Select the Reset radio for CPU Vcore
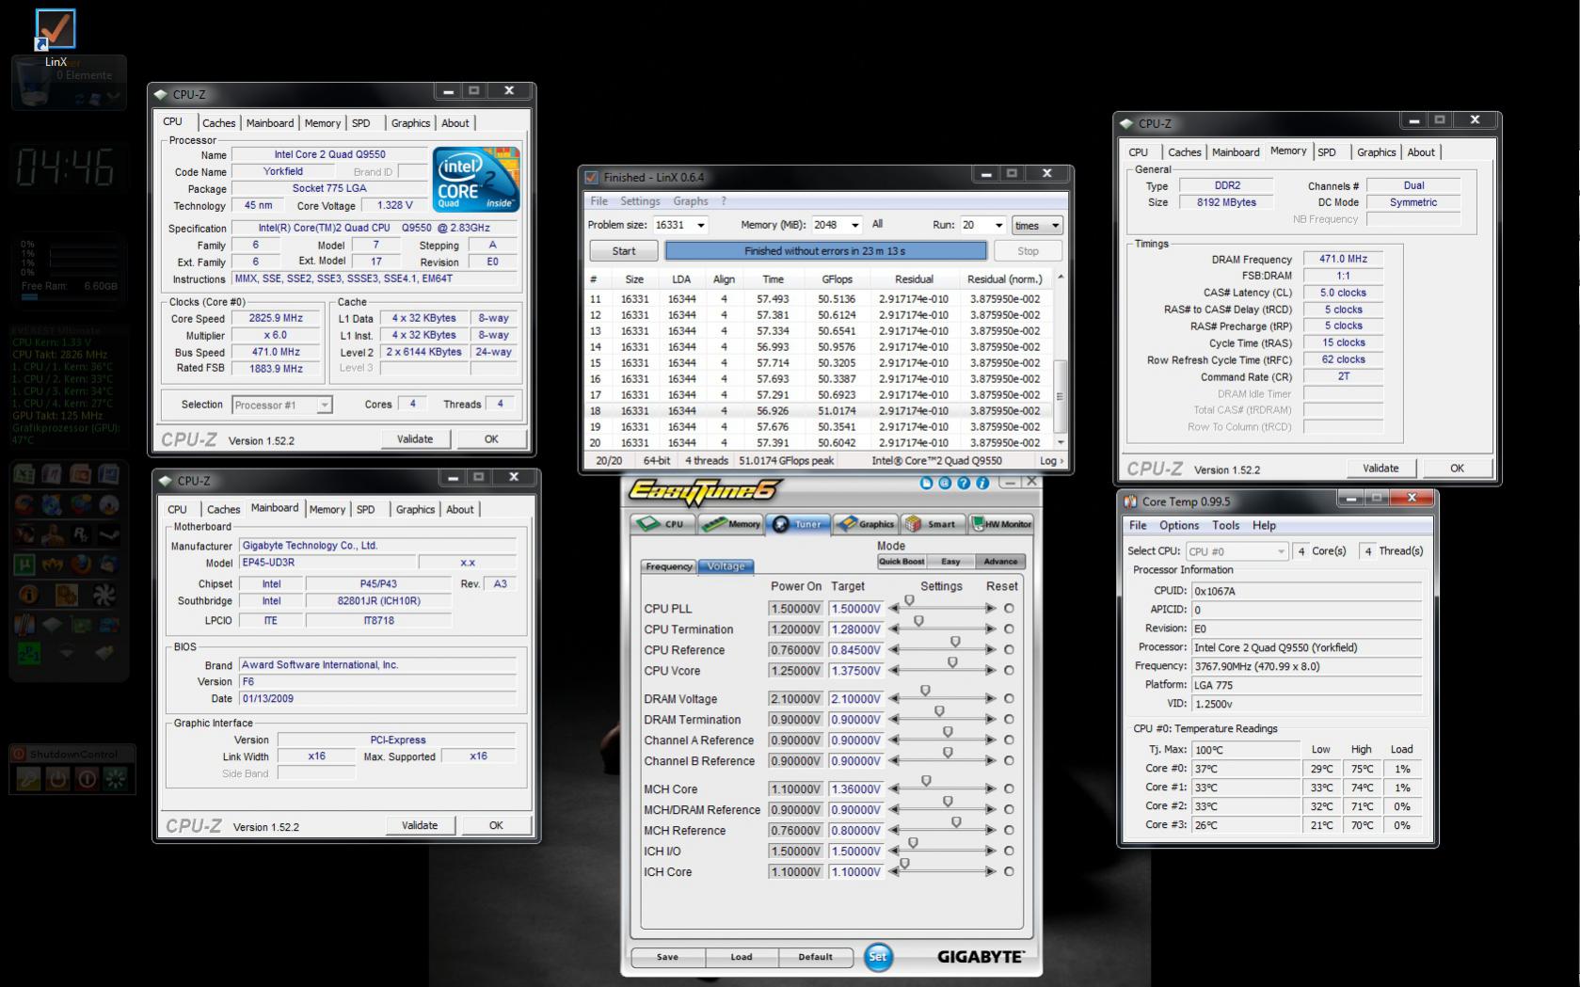This screenshot has width=1580, height=987. click(x=1009, y=671)
